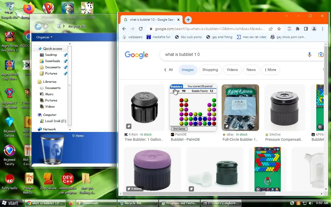Go back in the Recycle Bin explorer window
331x207 pixels.
click(38, 26)
